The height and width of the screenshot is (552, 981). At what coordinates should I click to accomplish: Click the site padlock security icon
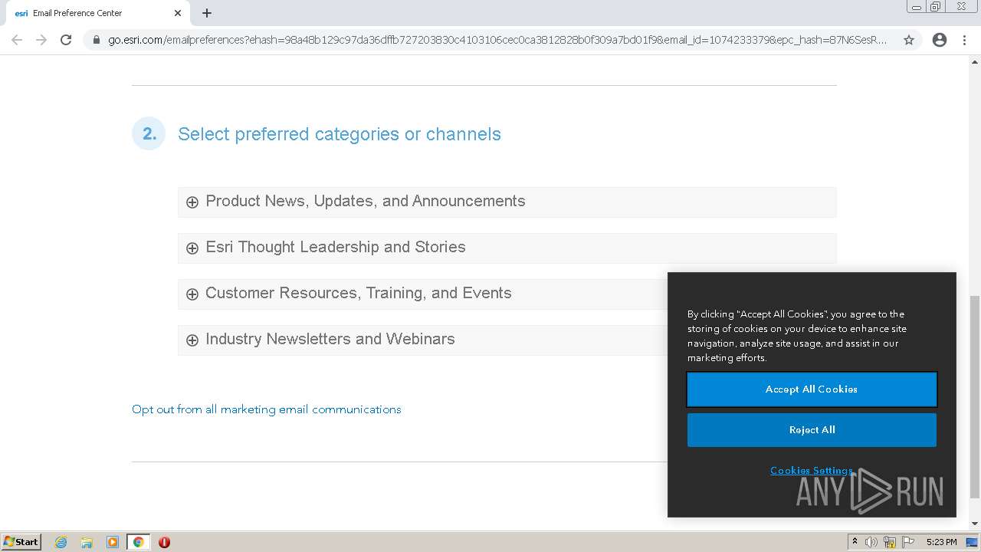pyautogui.click(x=96, y=40)
